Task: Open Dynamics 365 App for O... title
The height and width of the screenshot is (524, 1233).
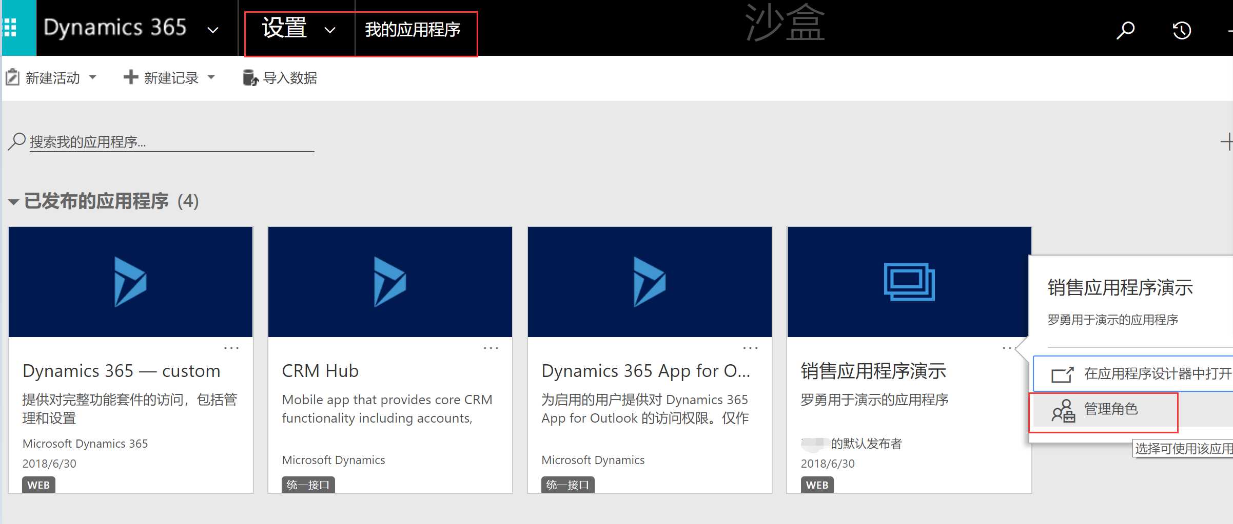Action: (x=646, y=371)
